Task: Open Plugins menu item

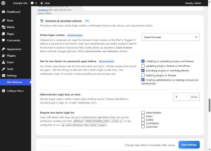Action: pyautogui.click(x=16, y=56)
